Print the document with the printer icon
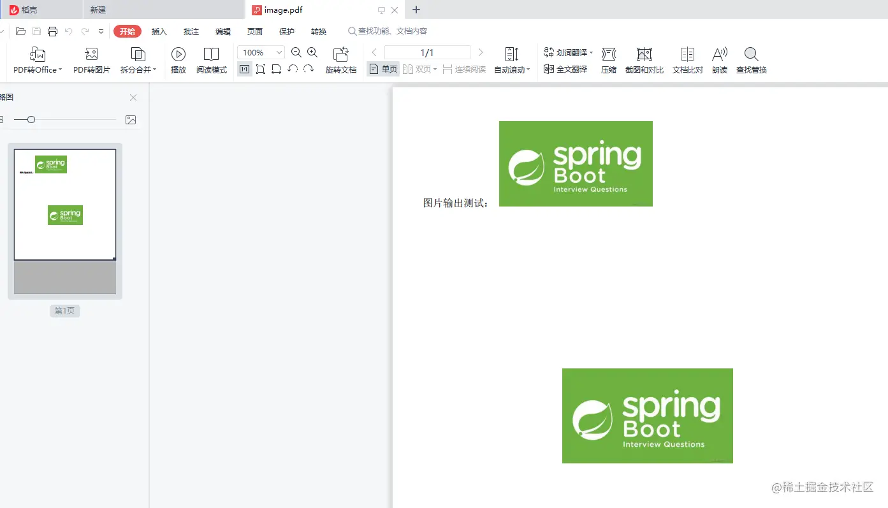 point(53,31)
